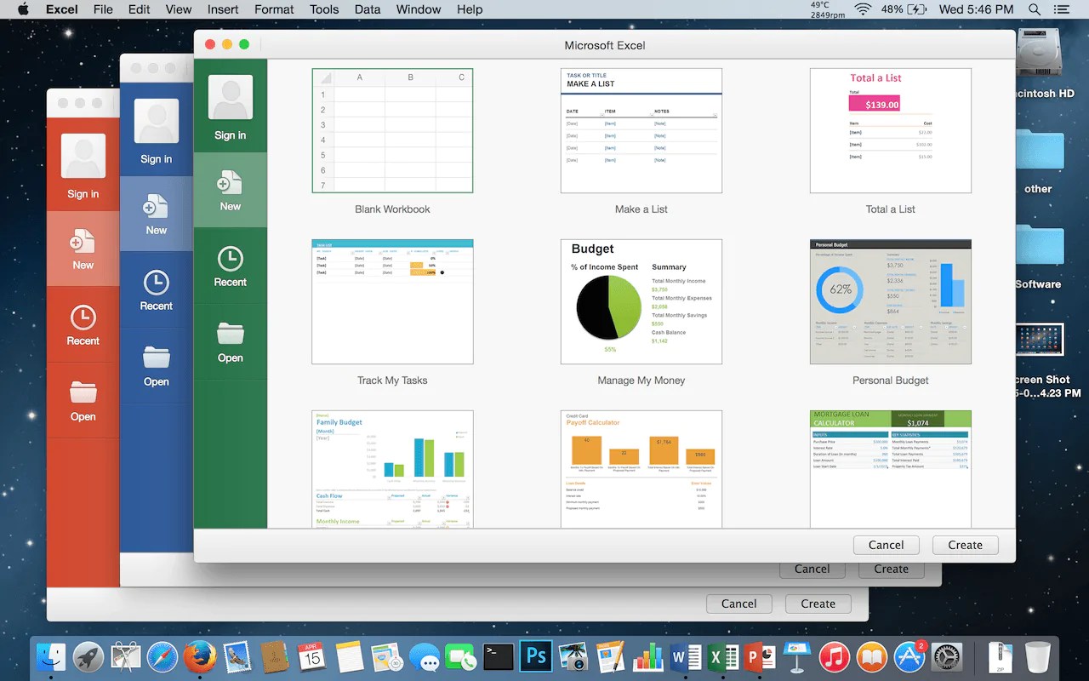Open Recent in the Word window sidebar

[157, 290]
